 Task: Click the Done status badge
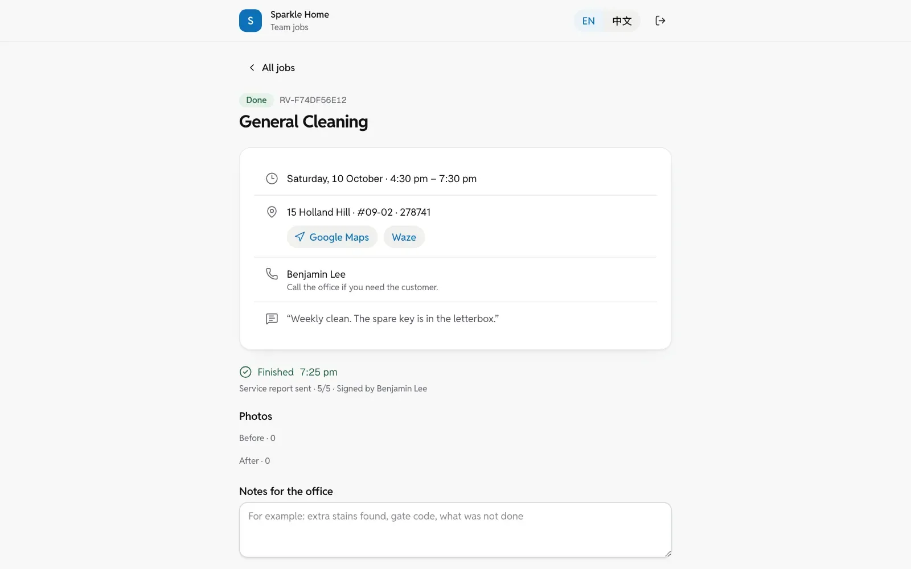256,100
